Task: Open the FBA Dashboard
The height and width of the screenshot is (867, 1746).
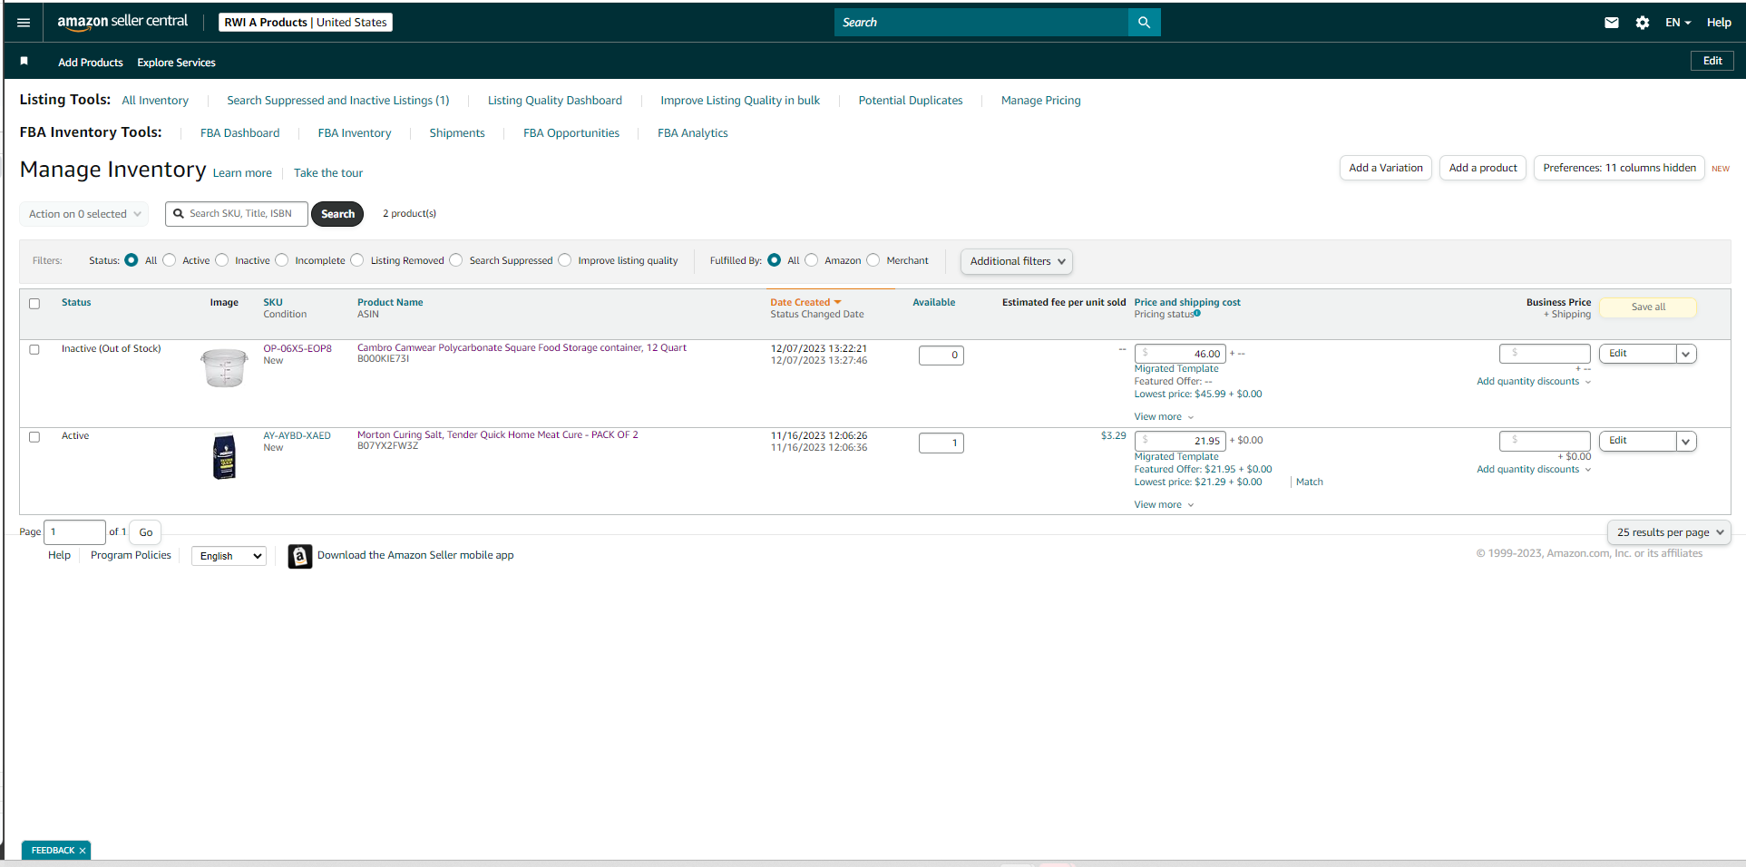Action: click(x=240, y=133)
